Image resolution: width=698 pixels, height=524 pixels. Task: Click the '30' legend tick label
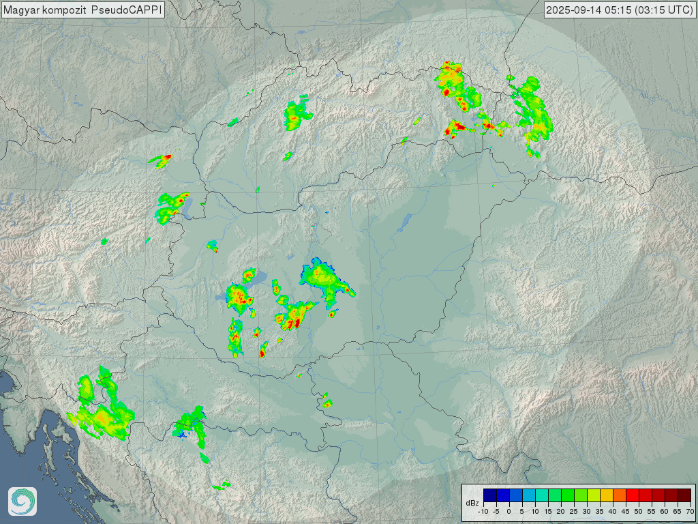[587, 512]
